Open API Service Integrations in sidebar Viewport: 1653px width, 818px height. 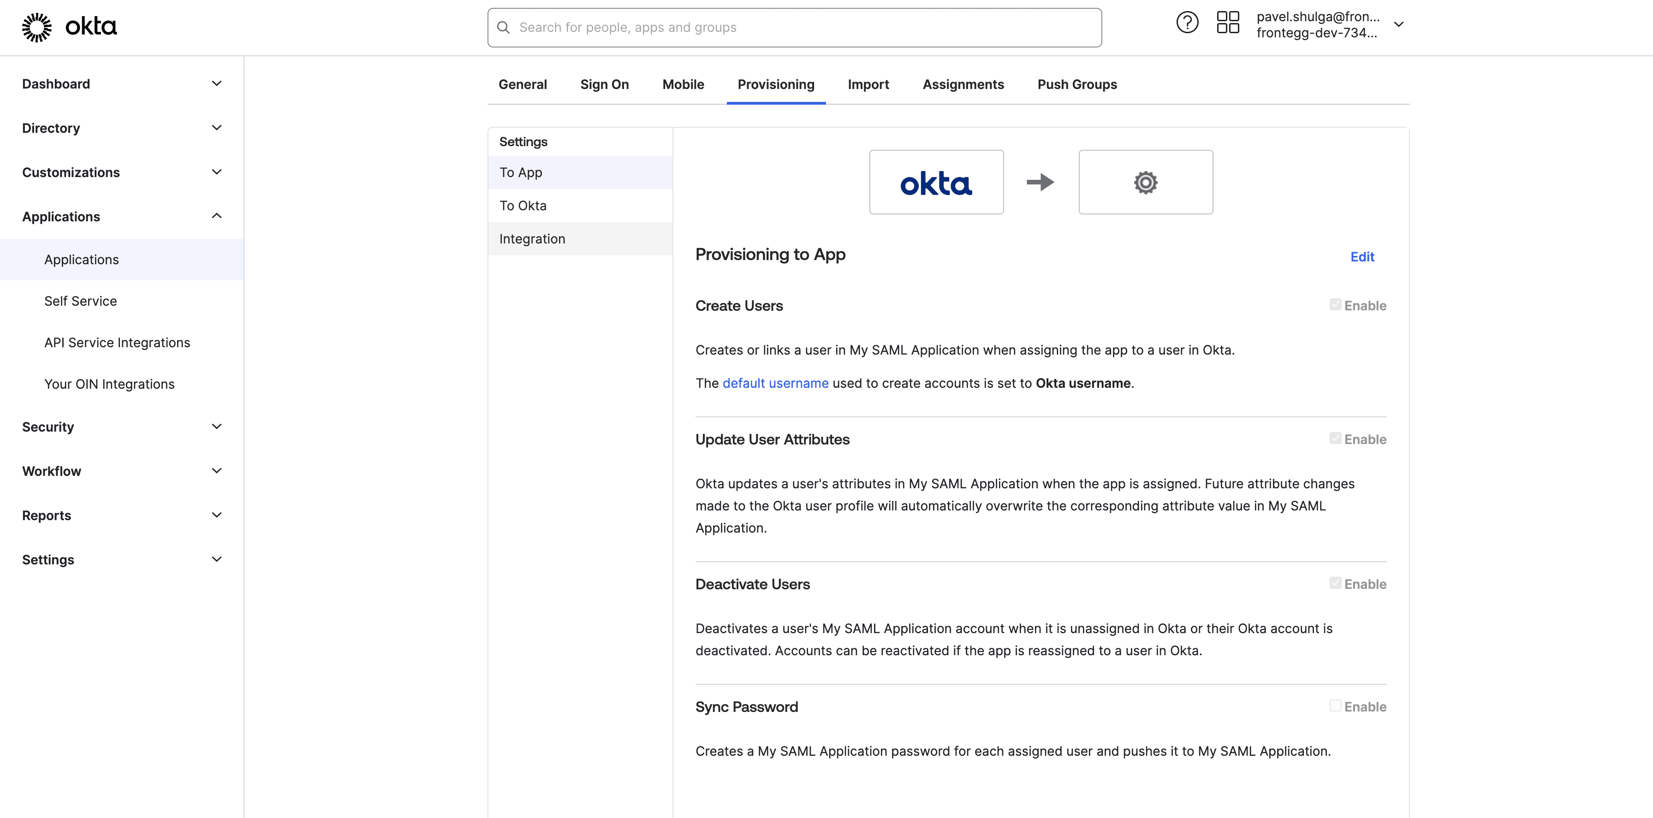[x=122, y=343]
